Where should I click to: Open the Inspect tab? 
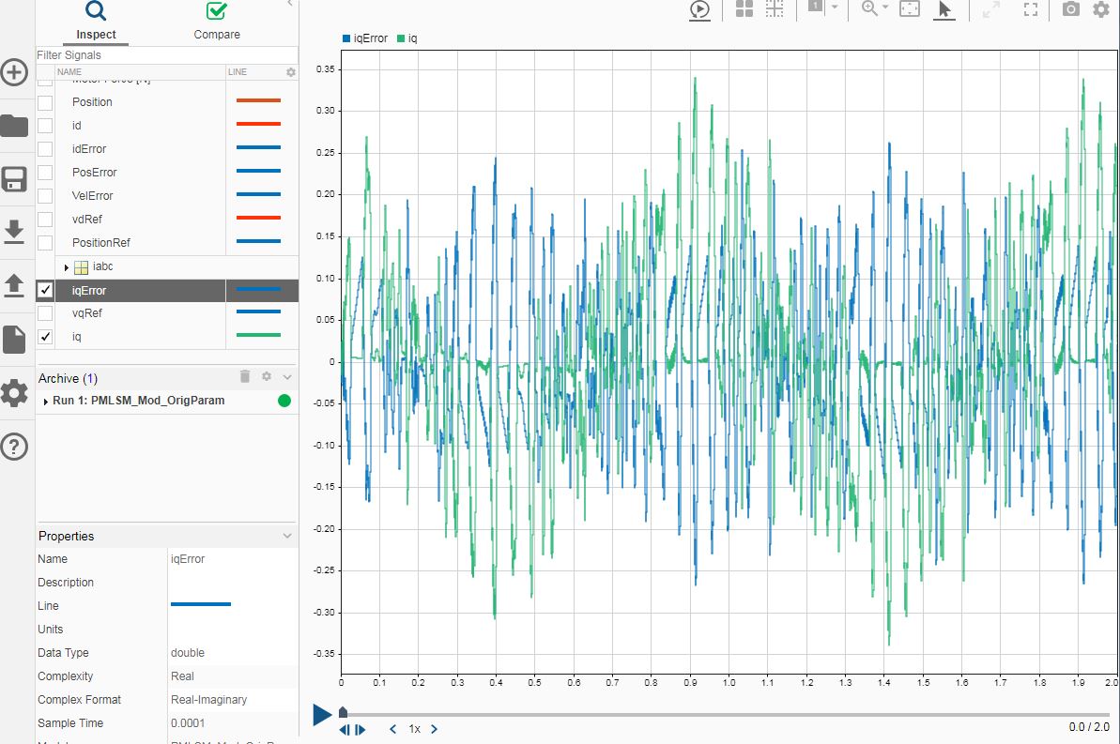pyautogui.click(x=96, y=22)
